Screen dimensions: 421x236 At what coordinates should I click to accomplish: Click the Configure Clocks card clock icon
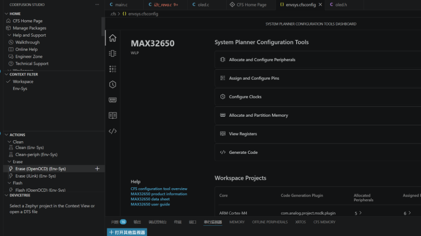click(x=223, y=97)
